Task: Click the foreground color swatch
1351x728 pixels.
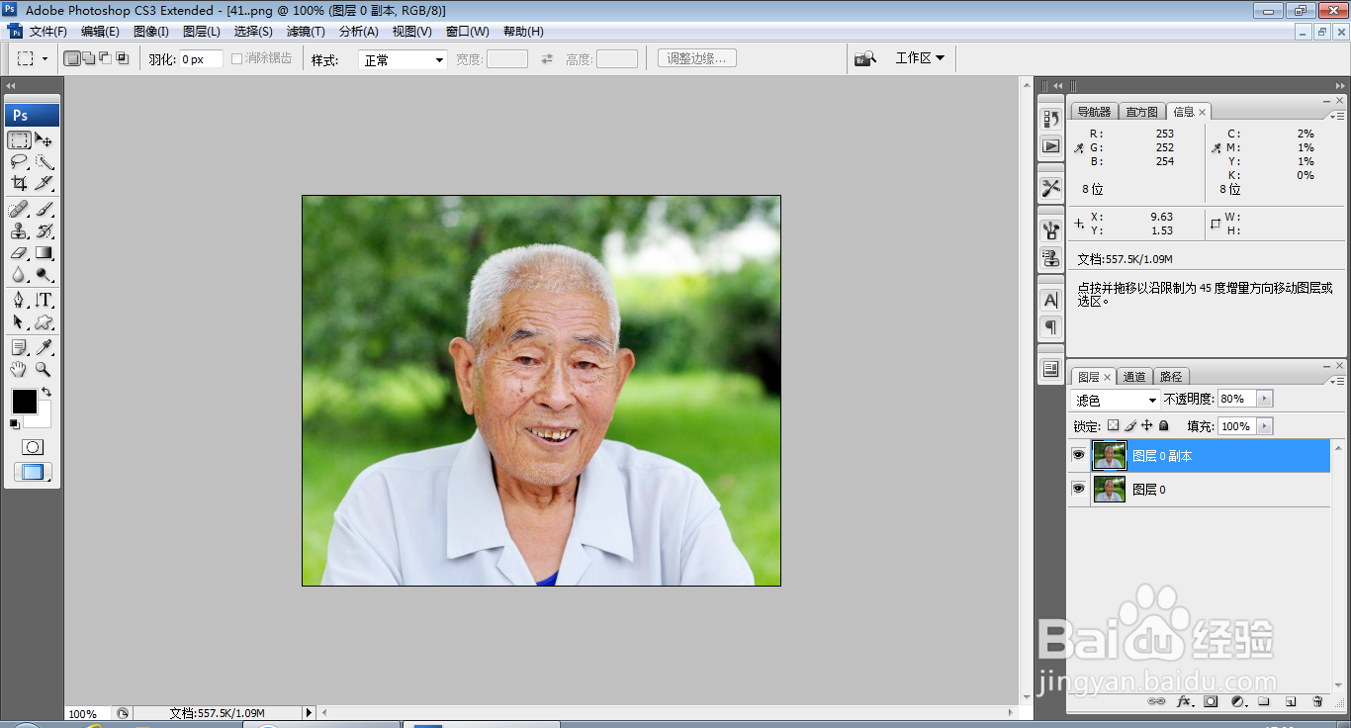Action: pos(24,401)
